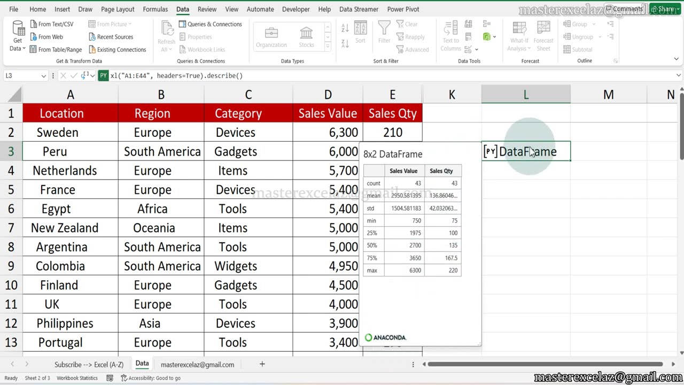684x385 pixels.
Task: Click in the formula bar Python code
Action: 176,76
